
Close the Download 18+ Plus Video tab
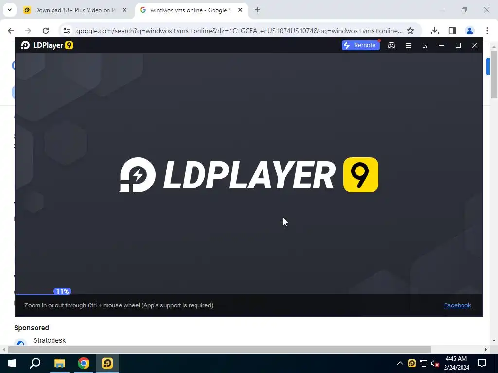[124, 10]
